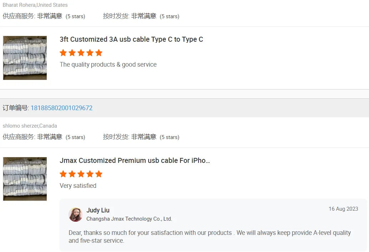Click the 16 Aug 2023 reply date

point(343,209)
